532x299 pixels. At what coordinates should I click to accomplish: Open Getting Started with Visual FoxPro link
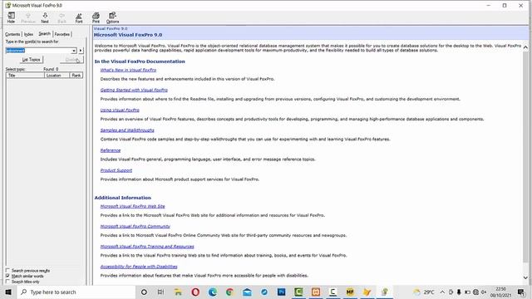point(134,91)
